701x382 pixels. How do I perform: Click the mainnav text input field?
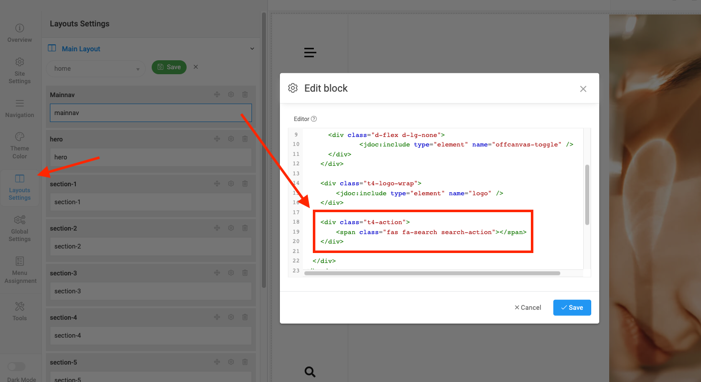[151, 113]
